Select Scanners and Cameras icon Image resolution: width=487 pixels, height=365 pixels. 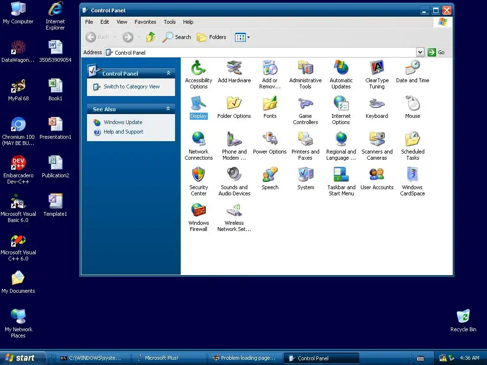(377, 146)
